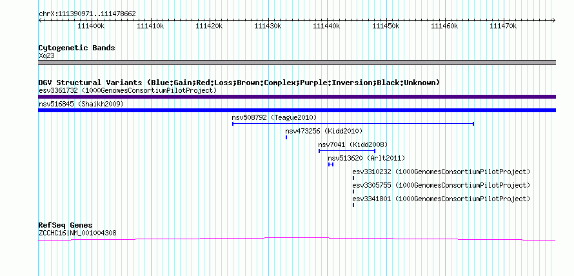This screenshot has width=574, height=276.
Task: Open the nsv508792 (Teague2010) label
Action: click(x=274, y=117)
